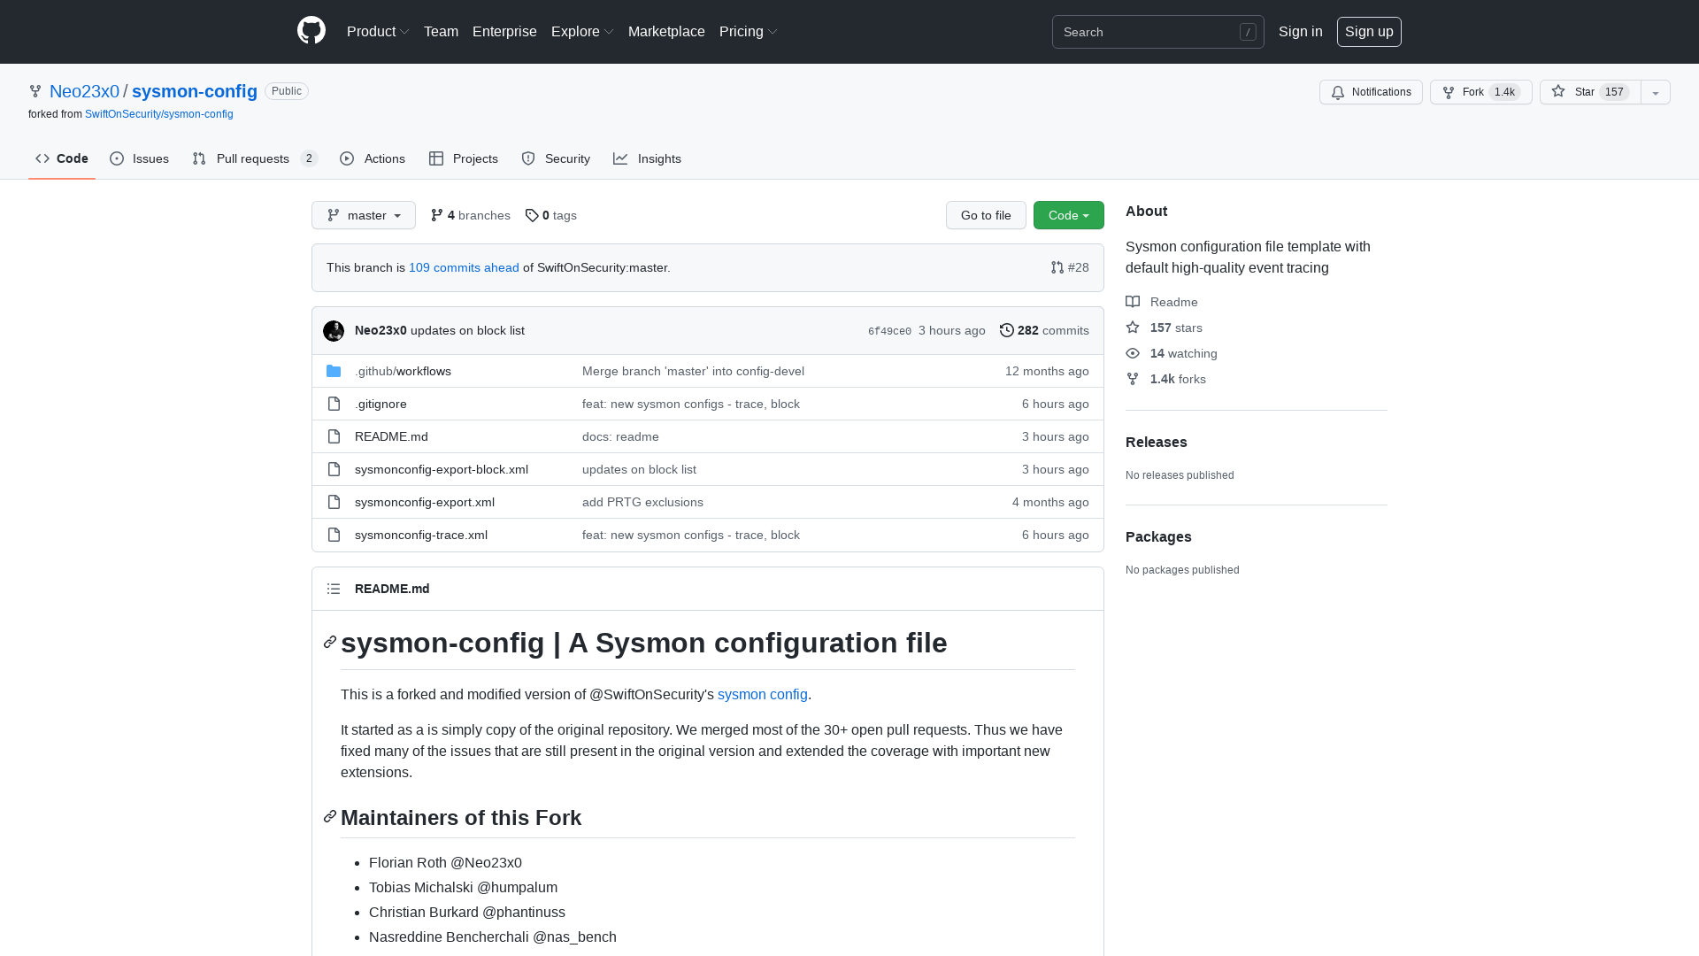Expand the green Code dropdown
This screenshot has height=956, width=1699.
(1068, 215)
